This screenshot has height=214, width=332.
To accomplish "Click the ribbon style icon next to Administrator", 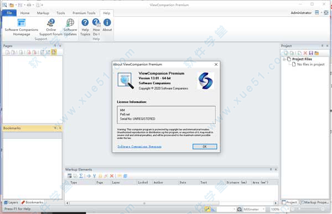I will click(x=317, y=13).
